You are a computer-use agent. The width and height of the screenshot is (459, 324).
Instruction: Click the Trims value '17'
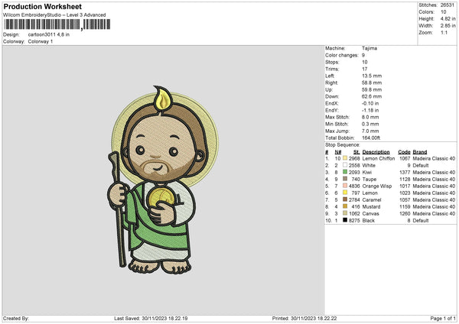tap(364, 69)
